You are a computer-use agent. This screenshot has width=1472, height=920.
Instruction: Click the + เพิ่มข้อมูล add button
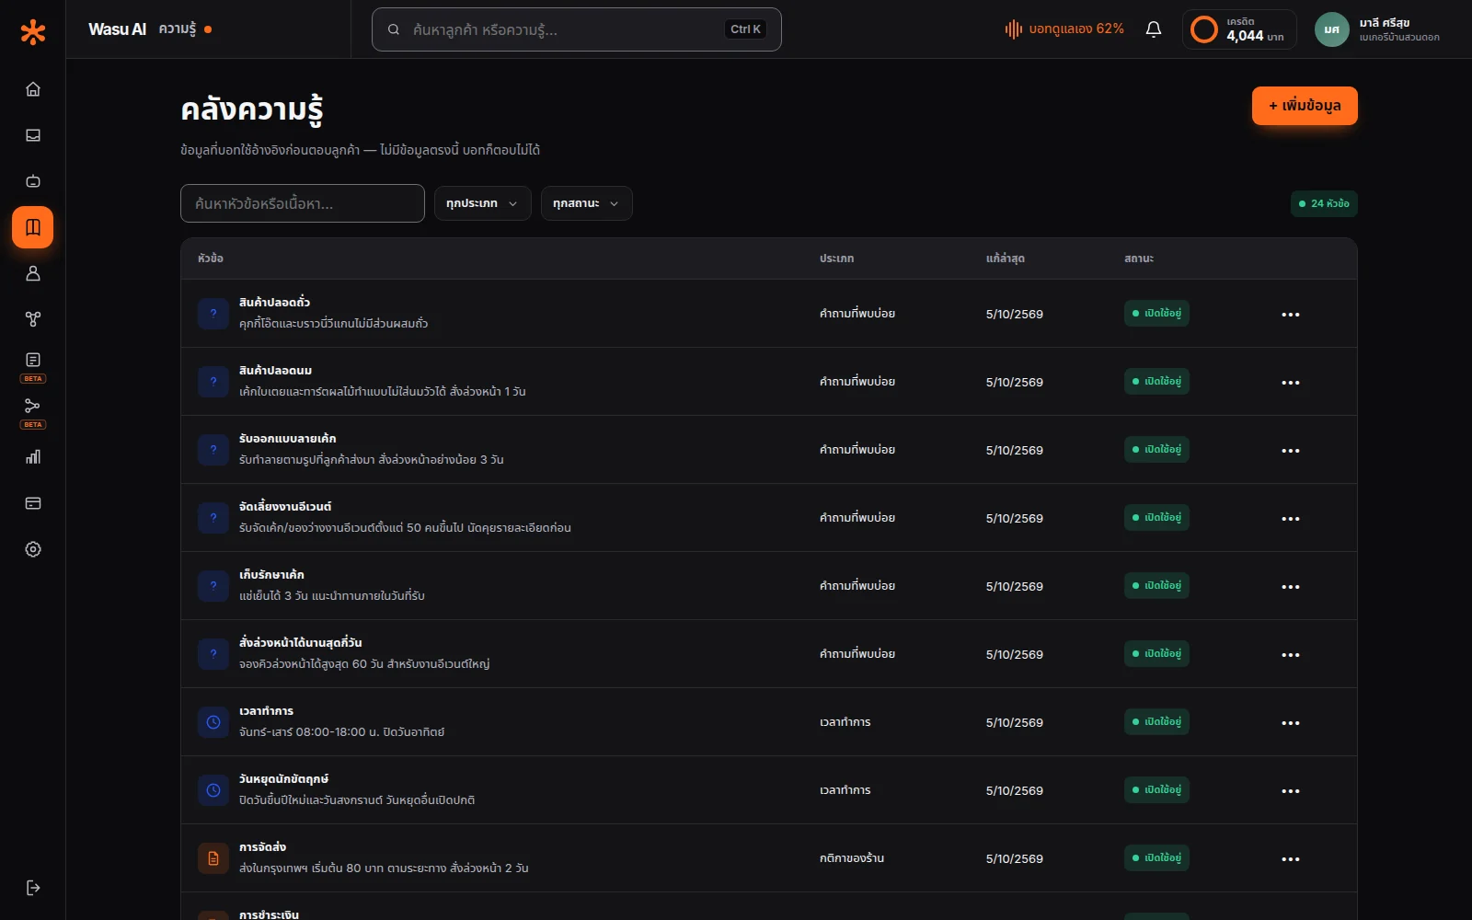coord(1305,106)
